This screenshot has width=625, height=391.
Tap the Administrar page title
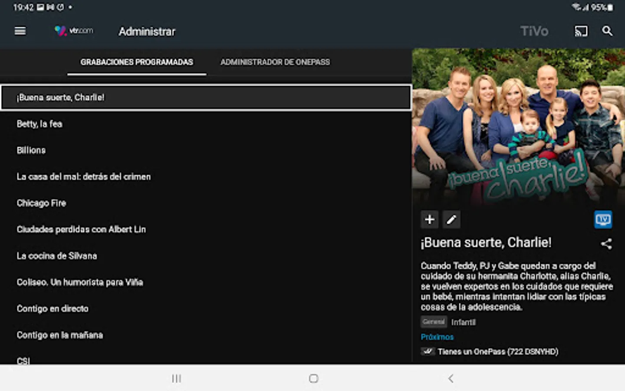tap(147, 32)
